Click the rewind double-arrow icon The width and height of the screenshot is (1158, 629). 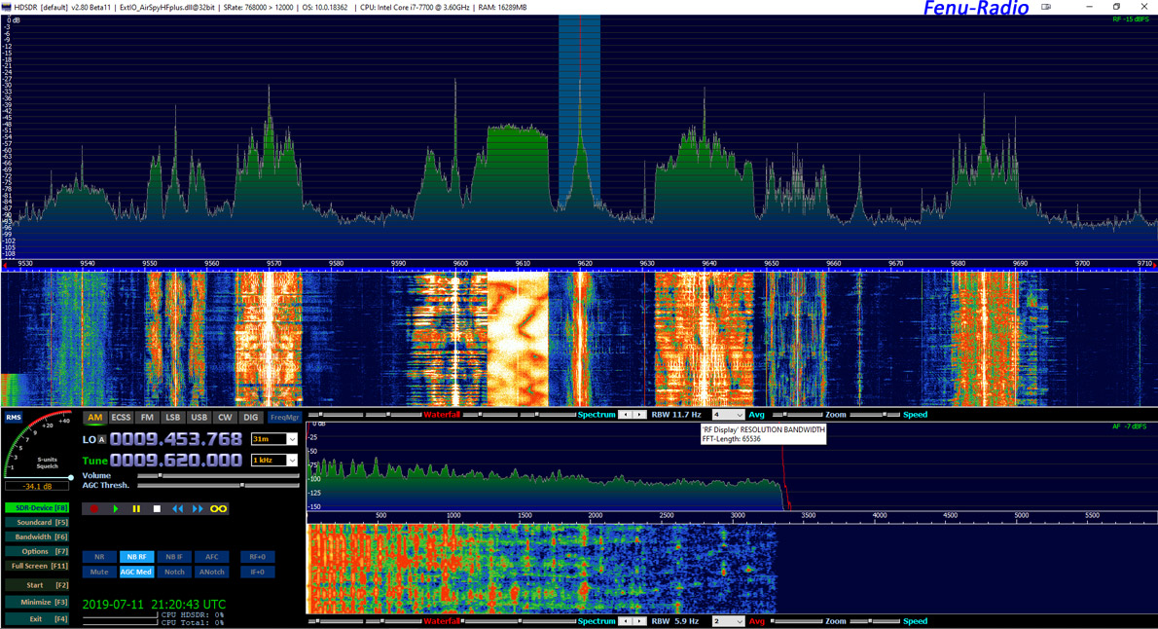pyautogui.click(x=178, y=509)
